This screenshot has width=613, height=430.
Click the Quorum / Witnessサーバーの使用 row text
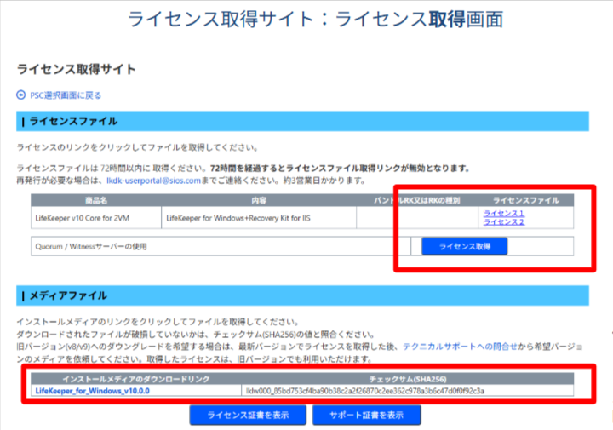click(x=91, y=247)
